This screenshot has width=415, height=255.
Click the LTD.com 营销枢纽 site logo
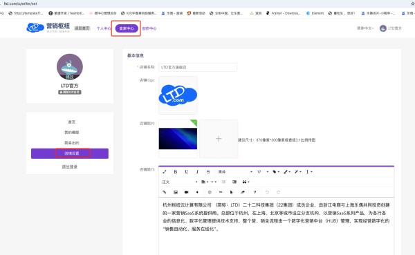[x=48, y=27]
